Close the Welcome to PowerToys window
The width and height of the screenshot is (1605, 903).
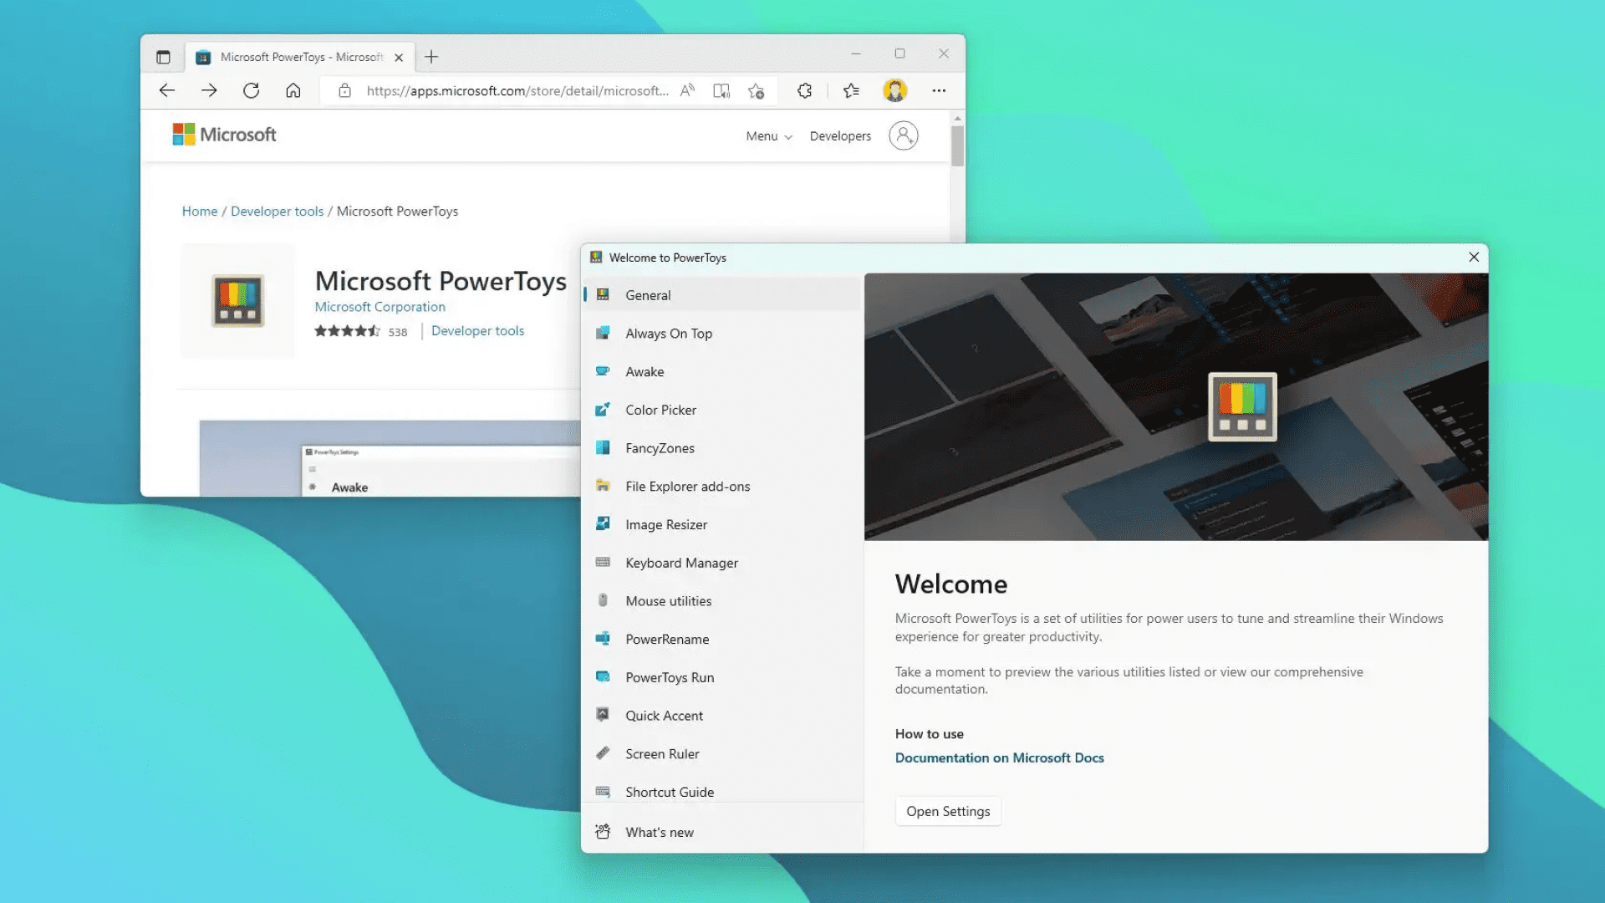1474,258
